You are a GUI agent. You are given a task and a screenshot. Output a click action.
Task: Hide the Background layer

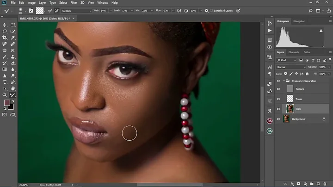pos(278,119)
